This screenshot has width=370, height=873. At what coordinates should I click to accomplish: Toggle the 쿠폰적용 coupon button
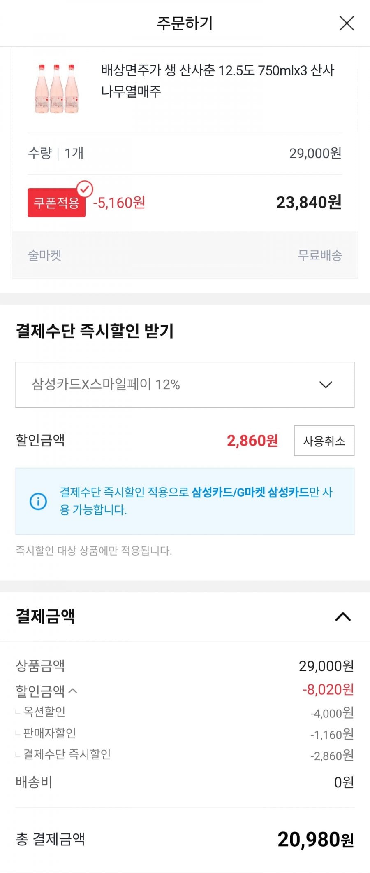tap(56, 203)
